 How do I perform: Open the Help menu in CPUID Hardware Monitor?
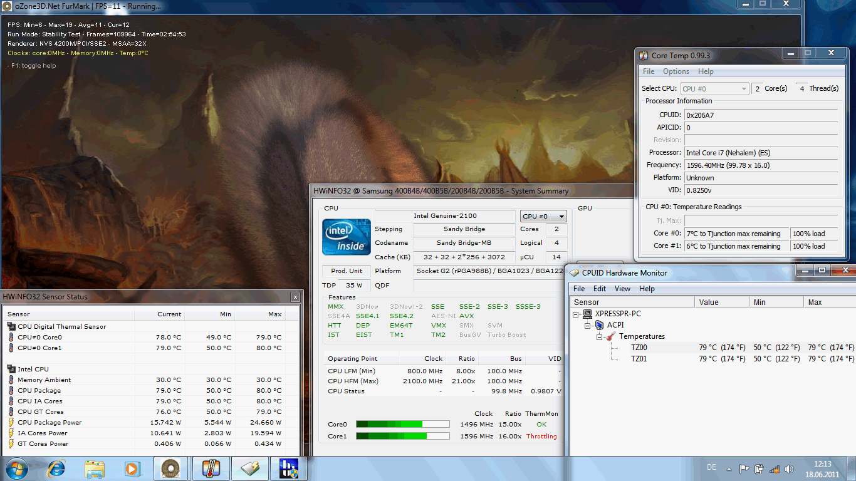pos(647,289)
